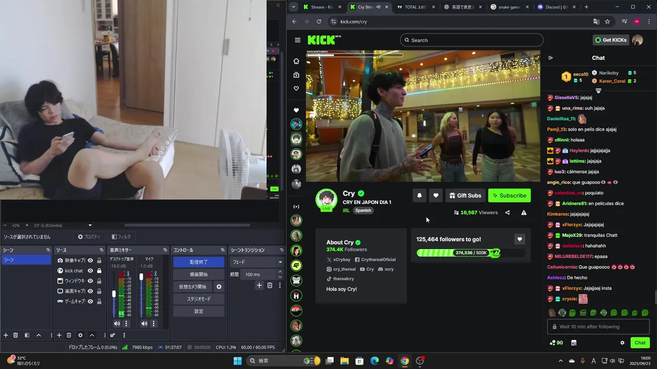The width and height of the screenshot is (657, 369).
Task: Open OBS virtual camera settings gear
Action: tap(219, 287)
